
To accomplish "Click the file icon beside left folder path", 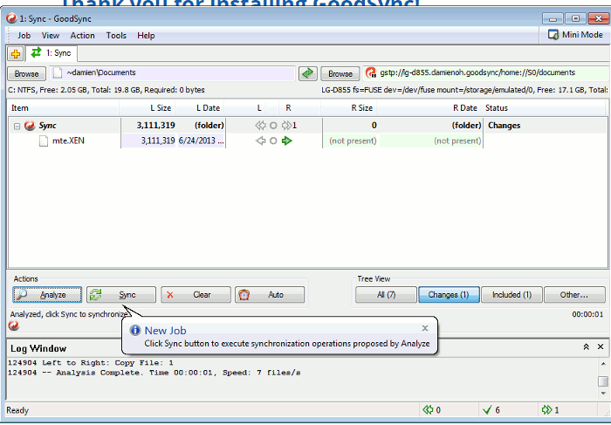I will (x=58, y=72).
